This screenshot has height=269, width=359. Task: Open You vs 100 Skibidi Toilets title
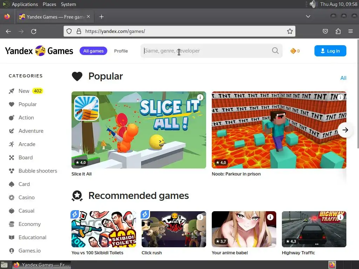click(x=97, y=253)
